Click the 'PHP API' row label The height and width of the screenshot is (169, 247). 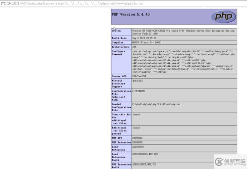point(117,138)
